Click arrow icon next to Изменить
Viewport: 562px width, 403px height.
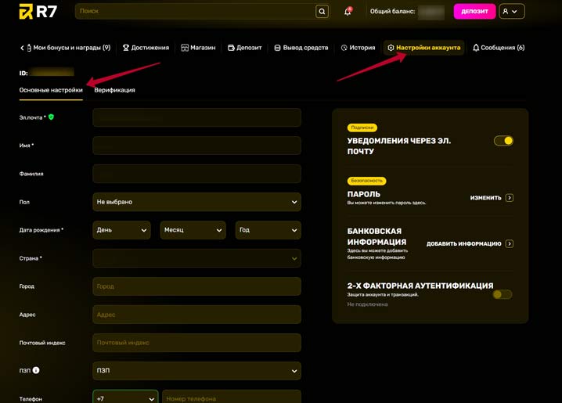point(510,198)
